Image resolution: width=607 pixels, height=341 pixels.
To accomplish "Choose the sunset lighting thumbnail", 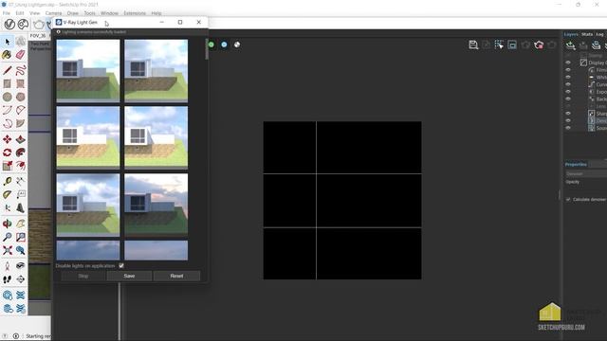I will [x=156, y=205].
